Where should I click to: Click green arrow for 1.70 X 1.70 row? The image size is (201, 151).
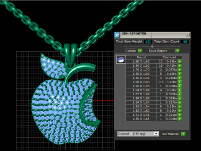click(x=180, y=70)
